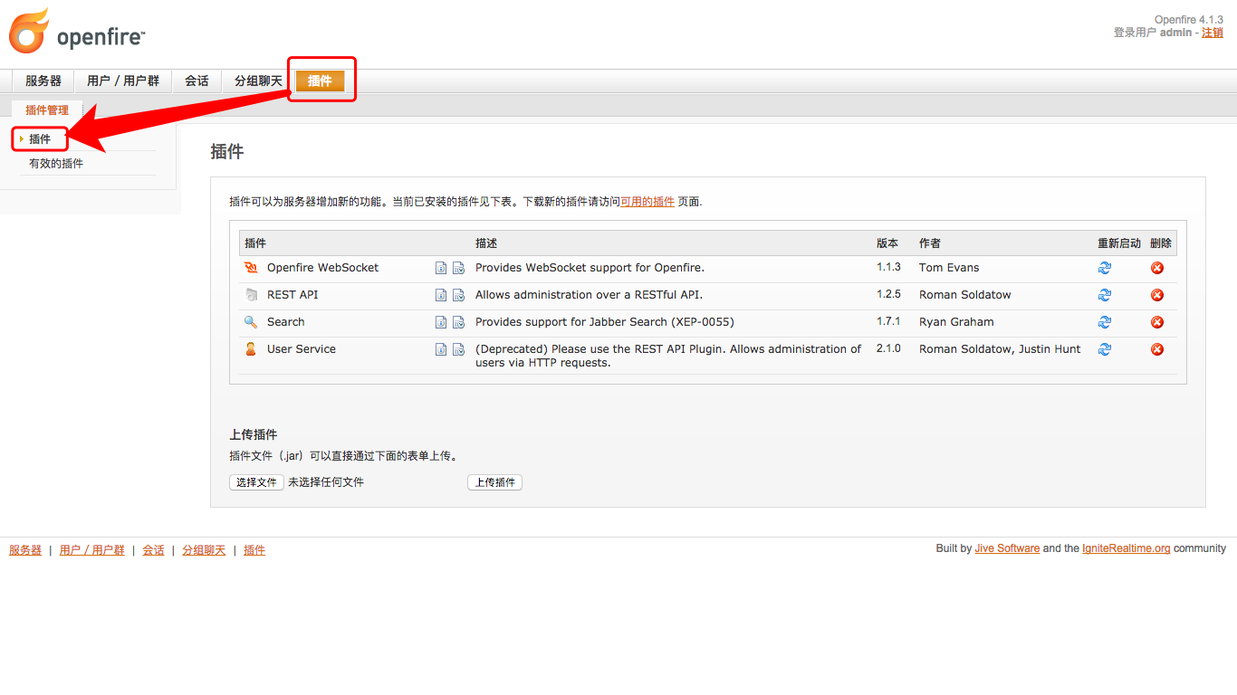1237x695 pixels.
Task: Restart the User Service plugin
Action: pos(1105,349)
